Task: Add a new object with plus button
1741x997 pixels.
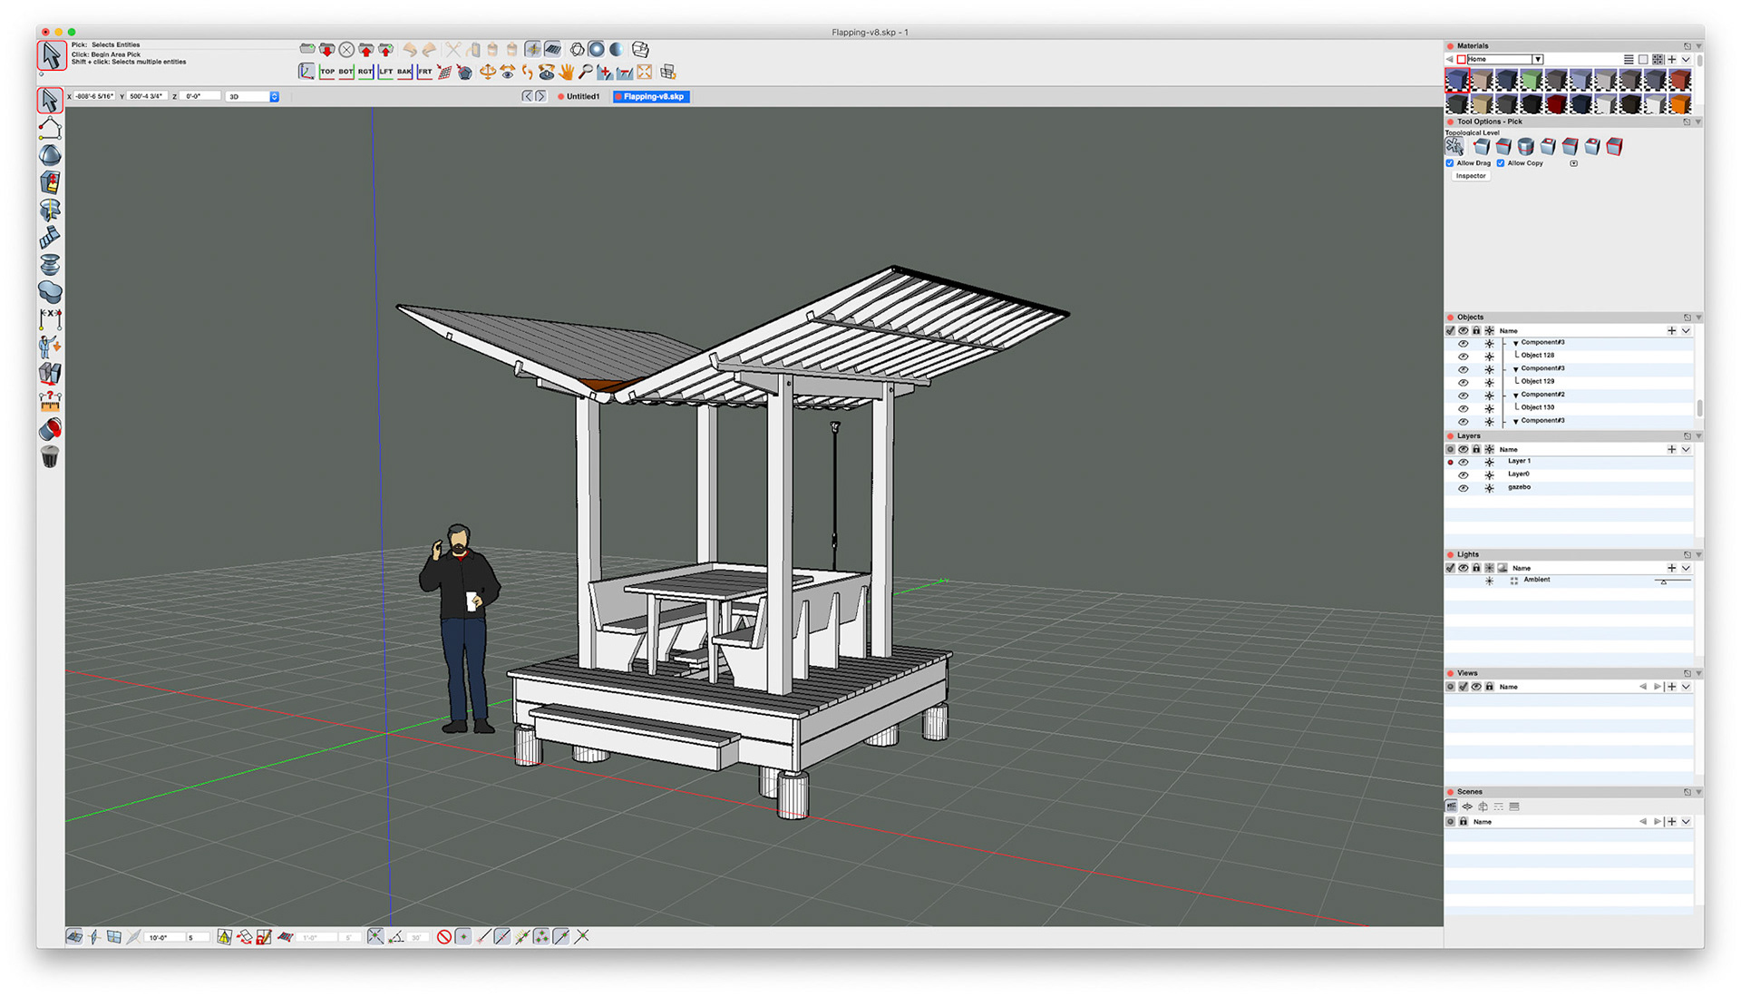Action: pyautogui.click(x=1671, y=331)
